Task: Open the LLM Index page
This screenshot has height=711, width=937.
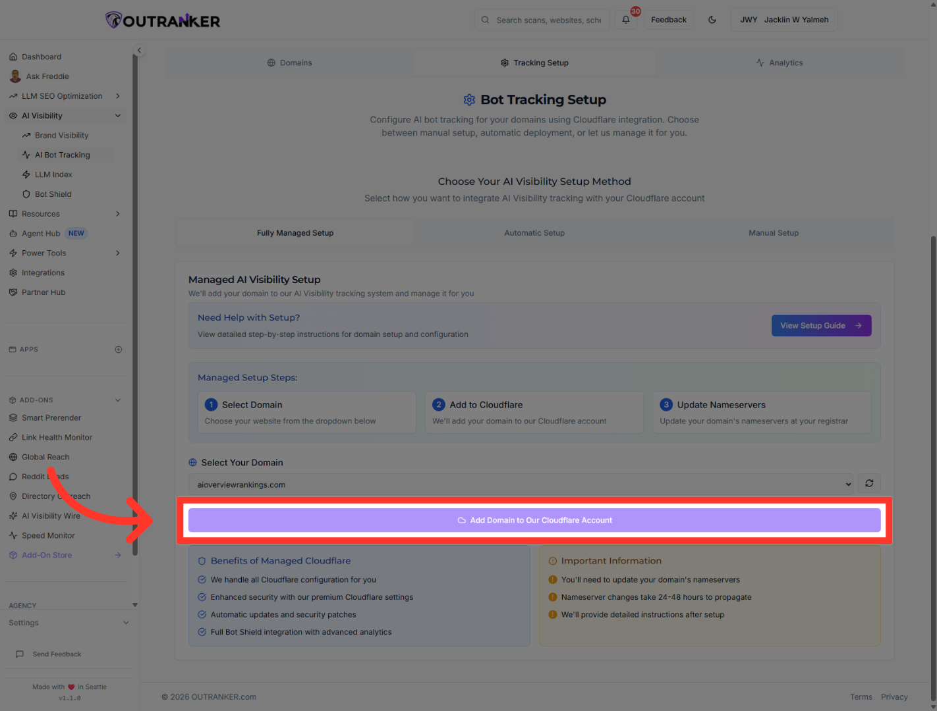Action: (53, 174)
